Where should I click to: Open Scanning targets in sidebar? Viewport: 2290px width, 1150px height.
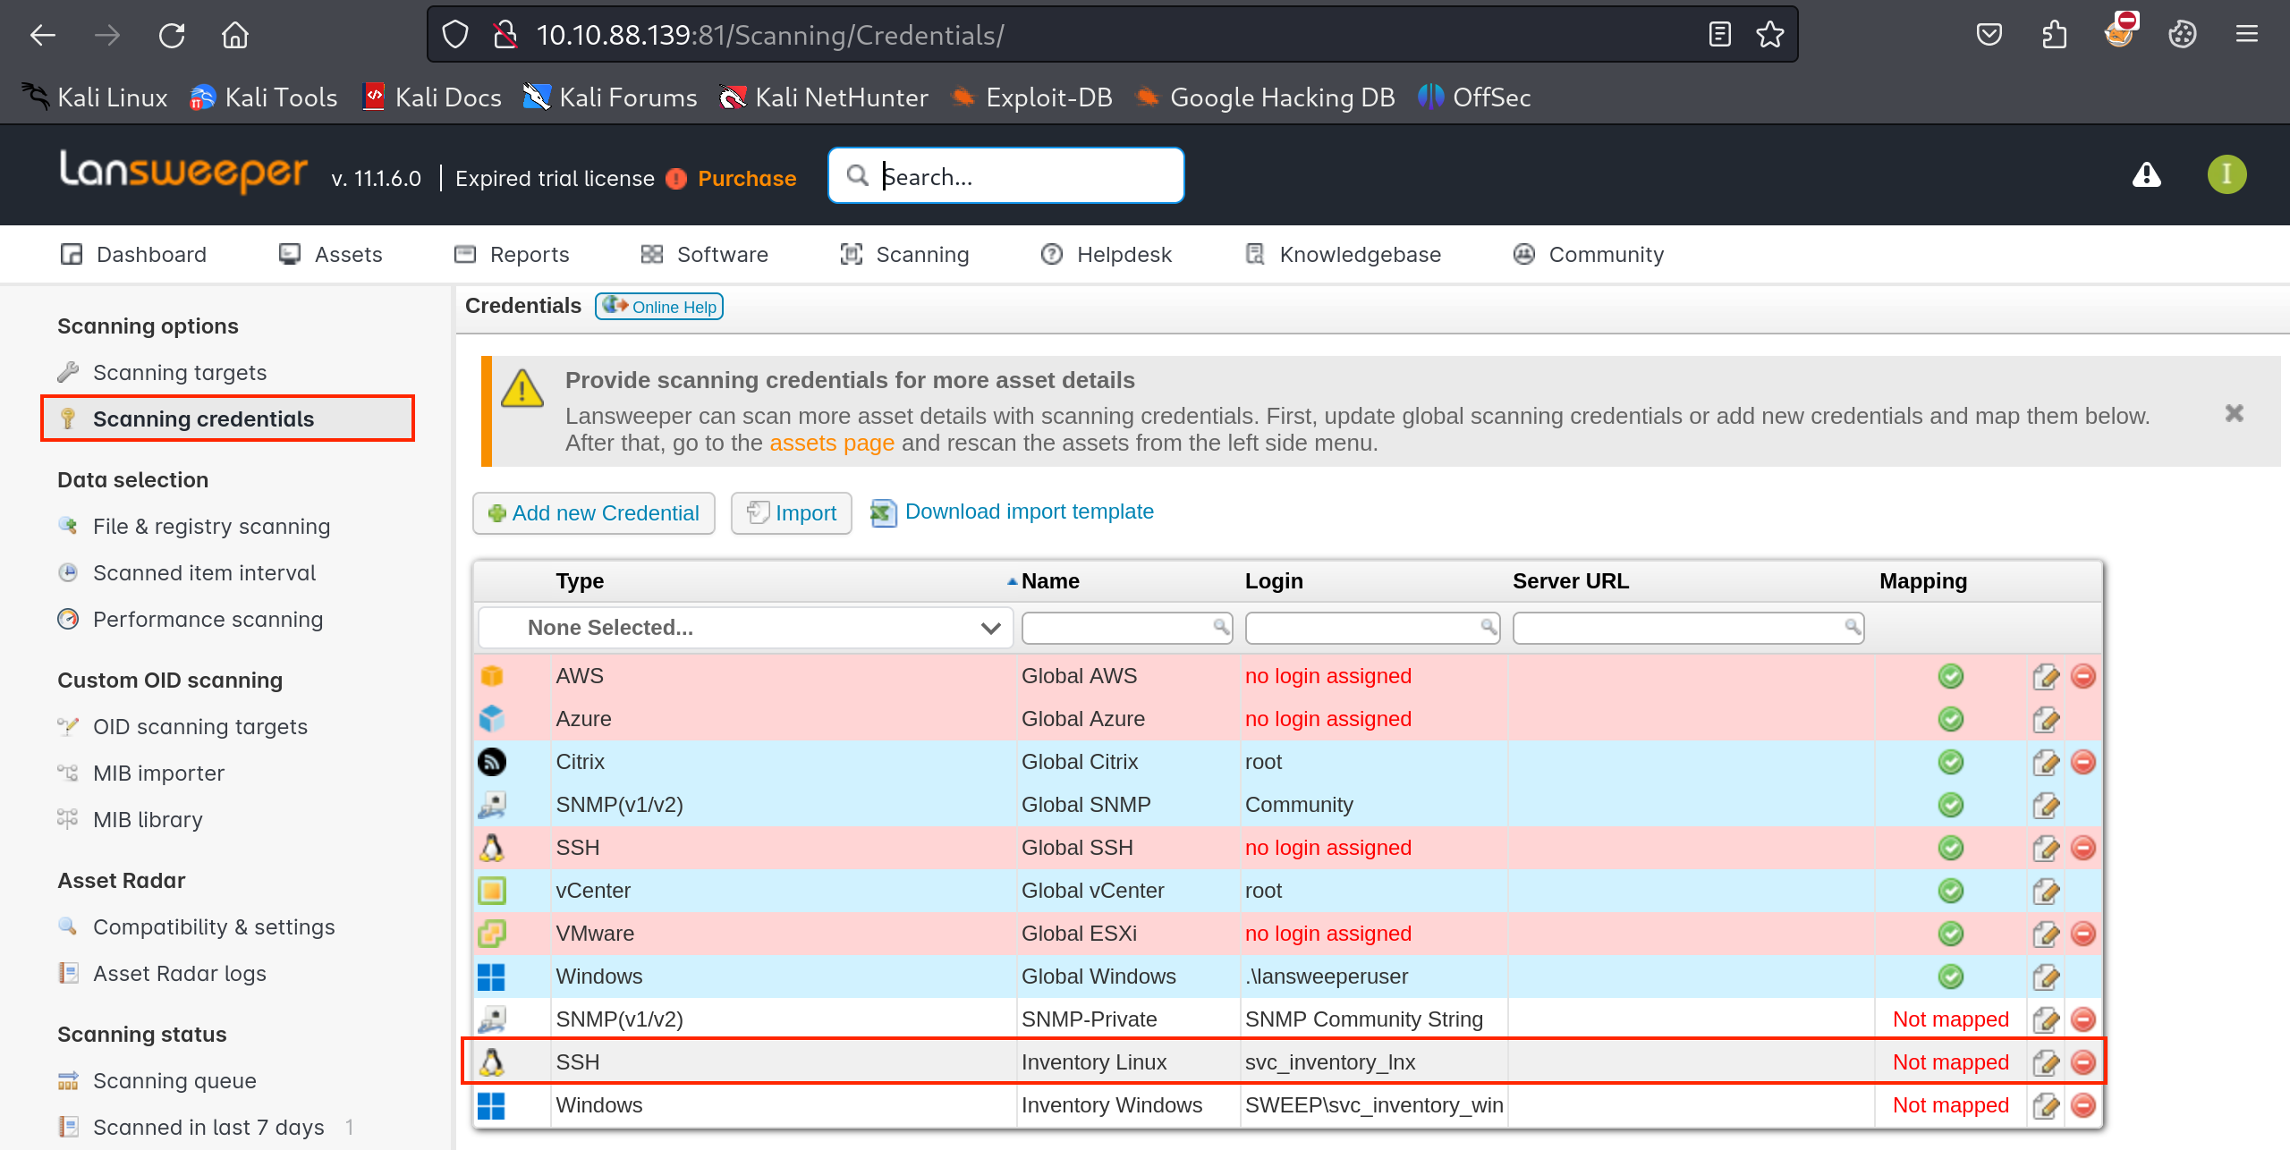click(179, 372)
